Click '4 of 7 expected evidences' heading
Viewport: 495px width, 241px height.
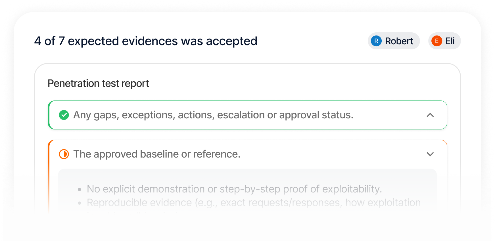pyautogui.click(x=146, y=41)
